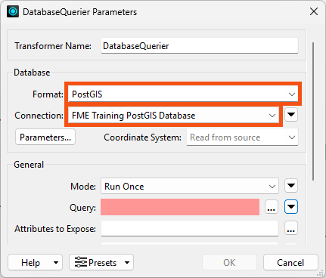Click the Query: label
The width and height of the screenshot is (326, 278).
click(x=82, y=208)
